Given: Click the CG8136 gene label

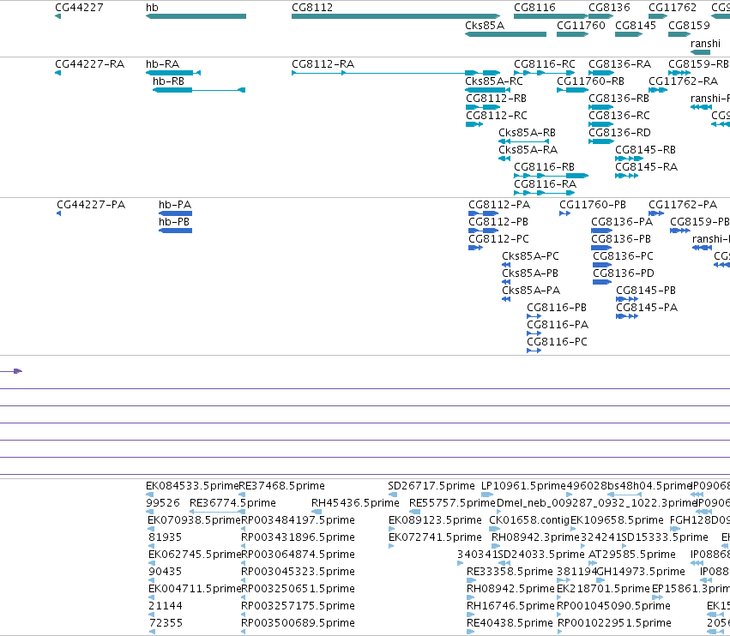Looking at the screenshot, I should [x=609, y=8].
